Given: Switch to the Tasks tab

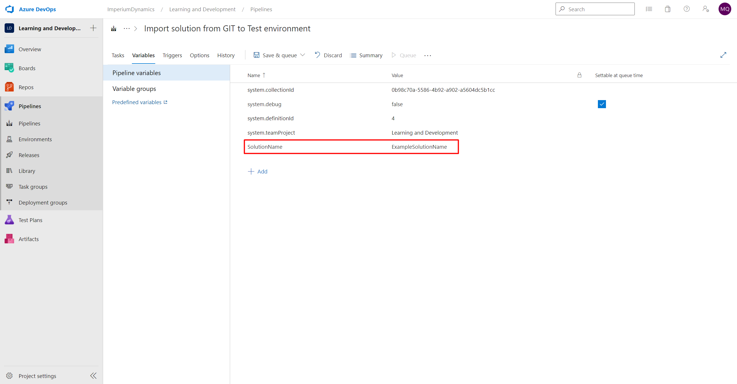Looking at the screenshot, I should coord(118,55).
